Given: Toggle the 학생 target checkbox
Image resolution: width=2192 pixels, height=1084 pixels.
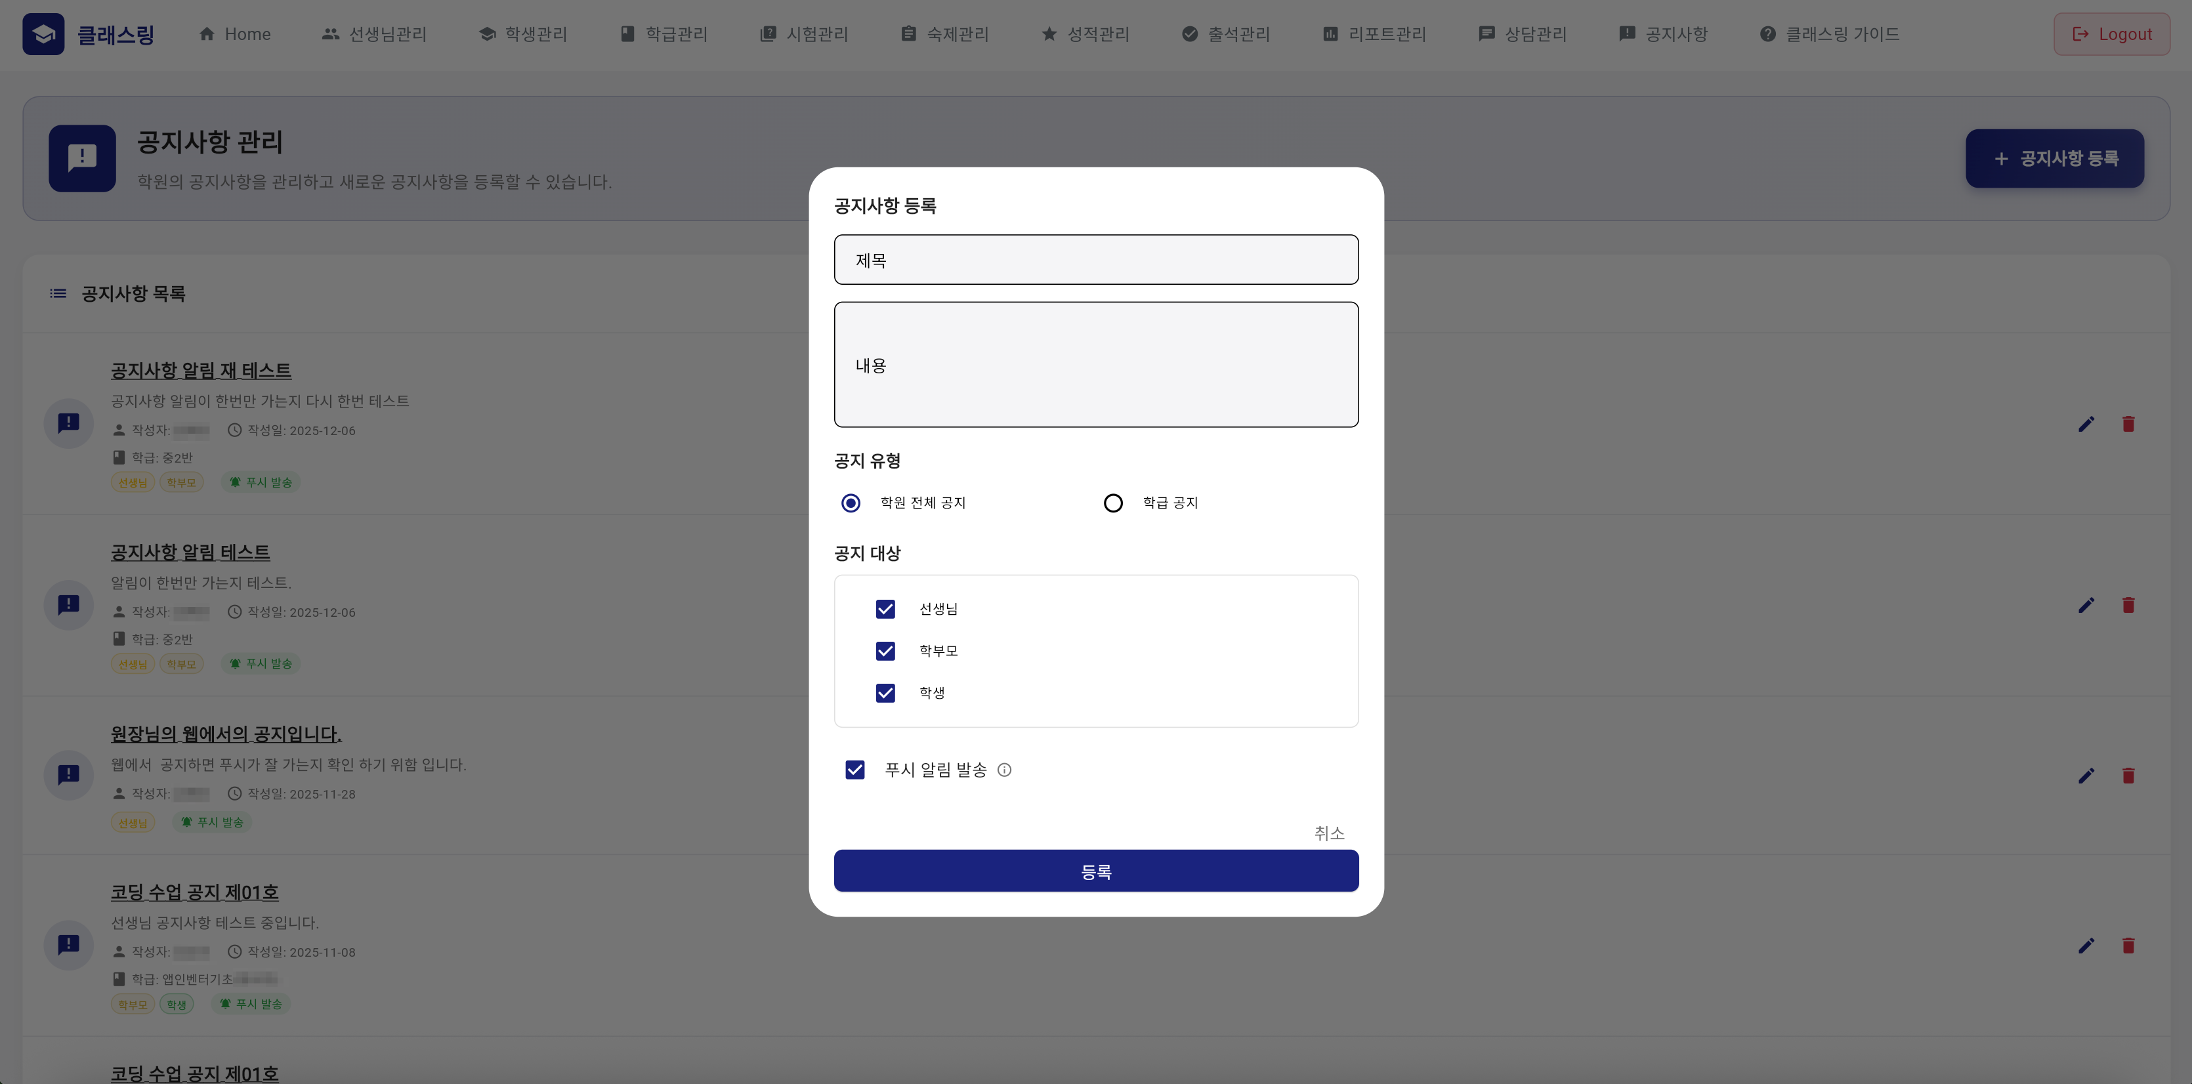Looking at the screenshot, I should (885, 693).
